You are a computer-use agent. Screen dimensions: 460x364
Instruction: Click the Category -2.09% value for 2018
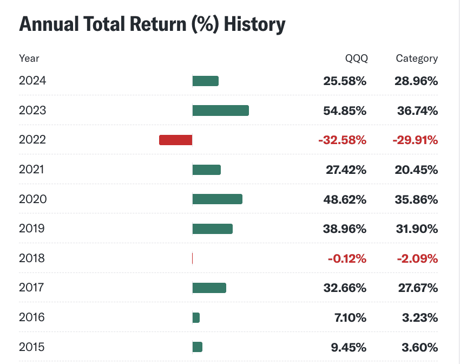(x=417, y=258)
